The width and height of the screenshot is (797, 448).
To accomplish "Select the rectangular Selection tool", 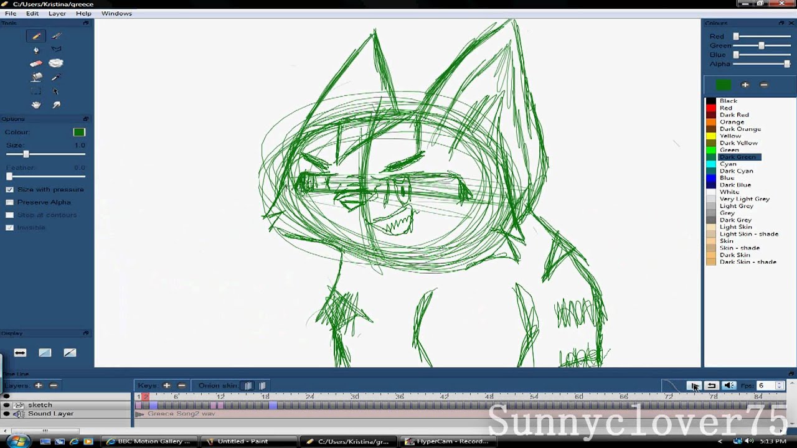I will [36, 91].
